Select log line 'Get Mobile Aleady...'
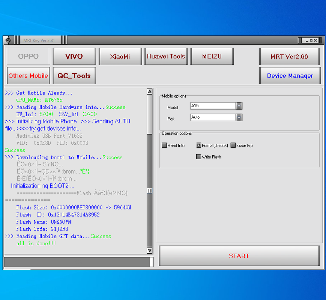Viewport: 326px width, 300px height. pyautogui.click(x=45, y=93)
